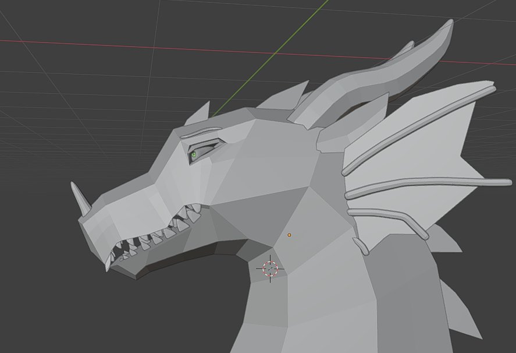Select the horn on the dragon's snout
This screenshot has width=516, height=353.
pyautogui.click(x=81, y=199)
